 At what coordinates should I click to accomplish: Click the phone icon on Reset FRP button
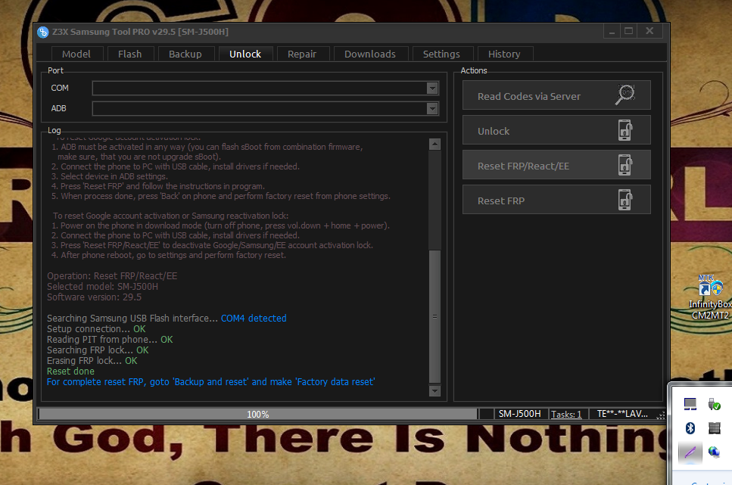[625, 200]
